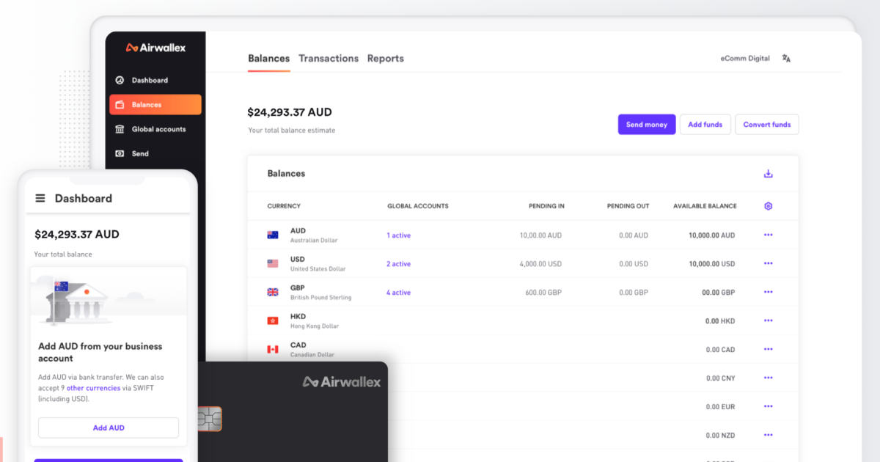Image resolution: width=880 pixels, height=462 pixels.
Task: Switch to the Balances tab
Action: click(268, 59)
